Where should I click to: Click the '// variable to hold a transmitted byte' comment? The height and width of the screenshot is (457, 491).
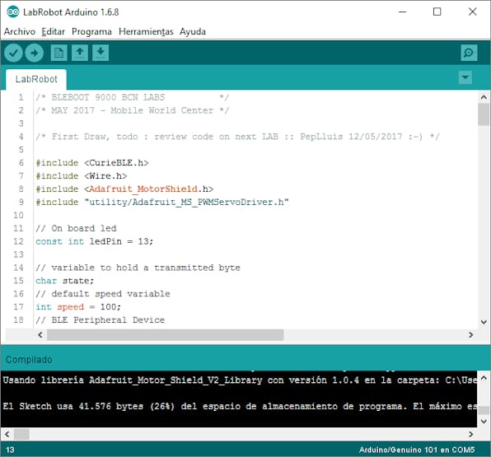point(138,268)
